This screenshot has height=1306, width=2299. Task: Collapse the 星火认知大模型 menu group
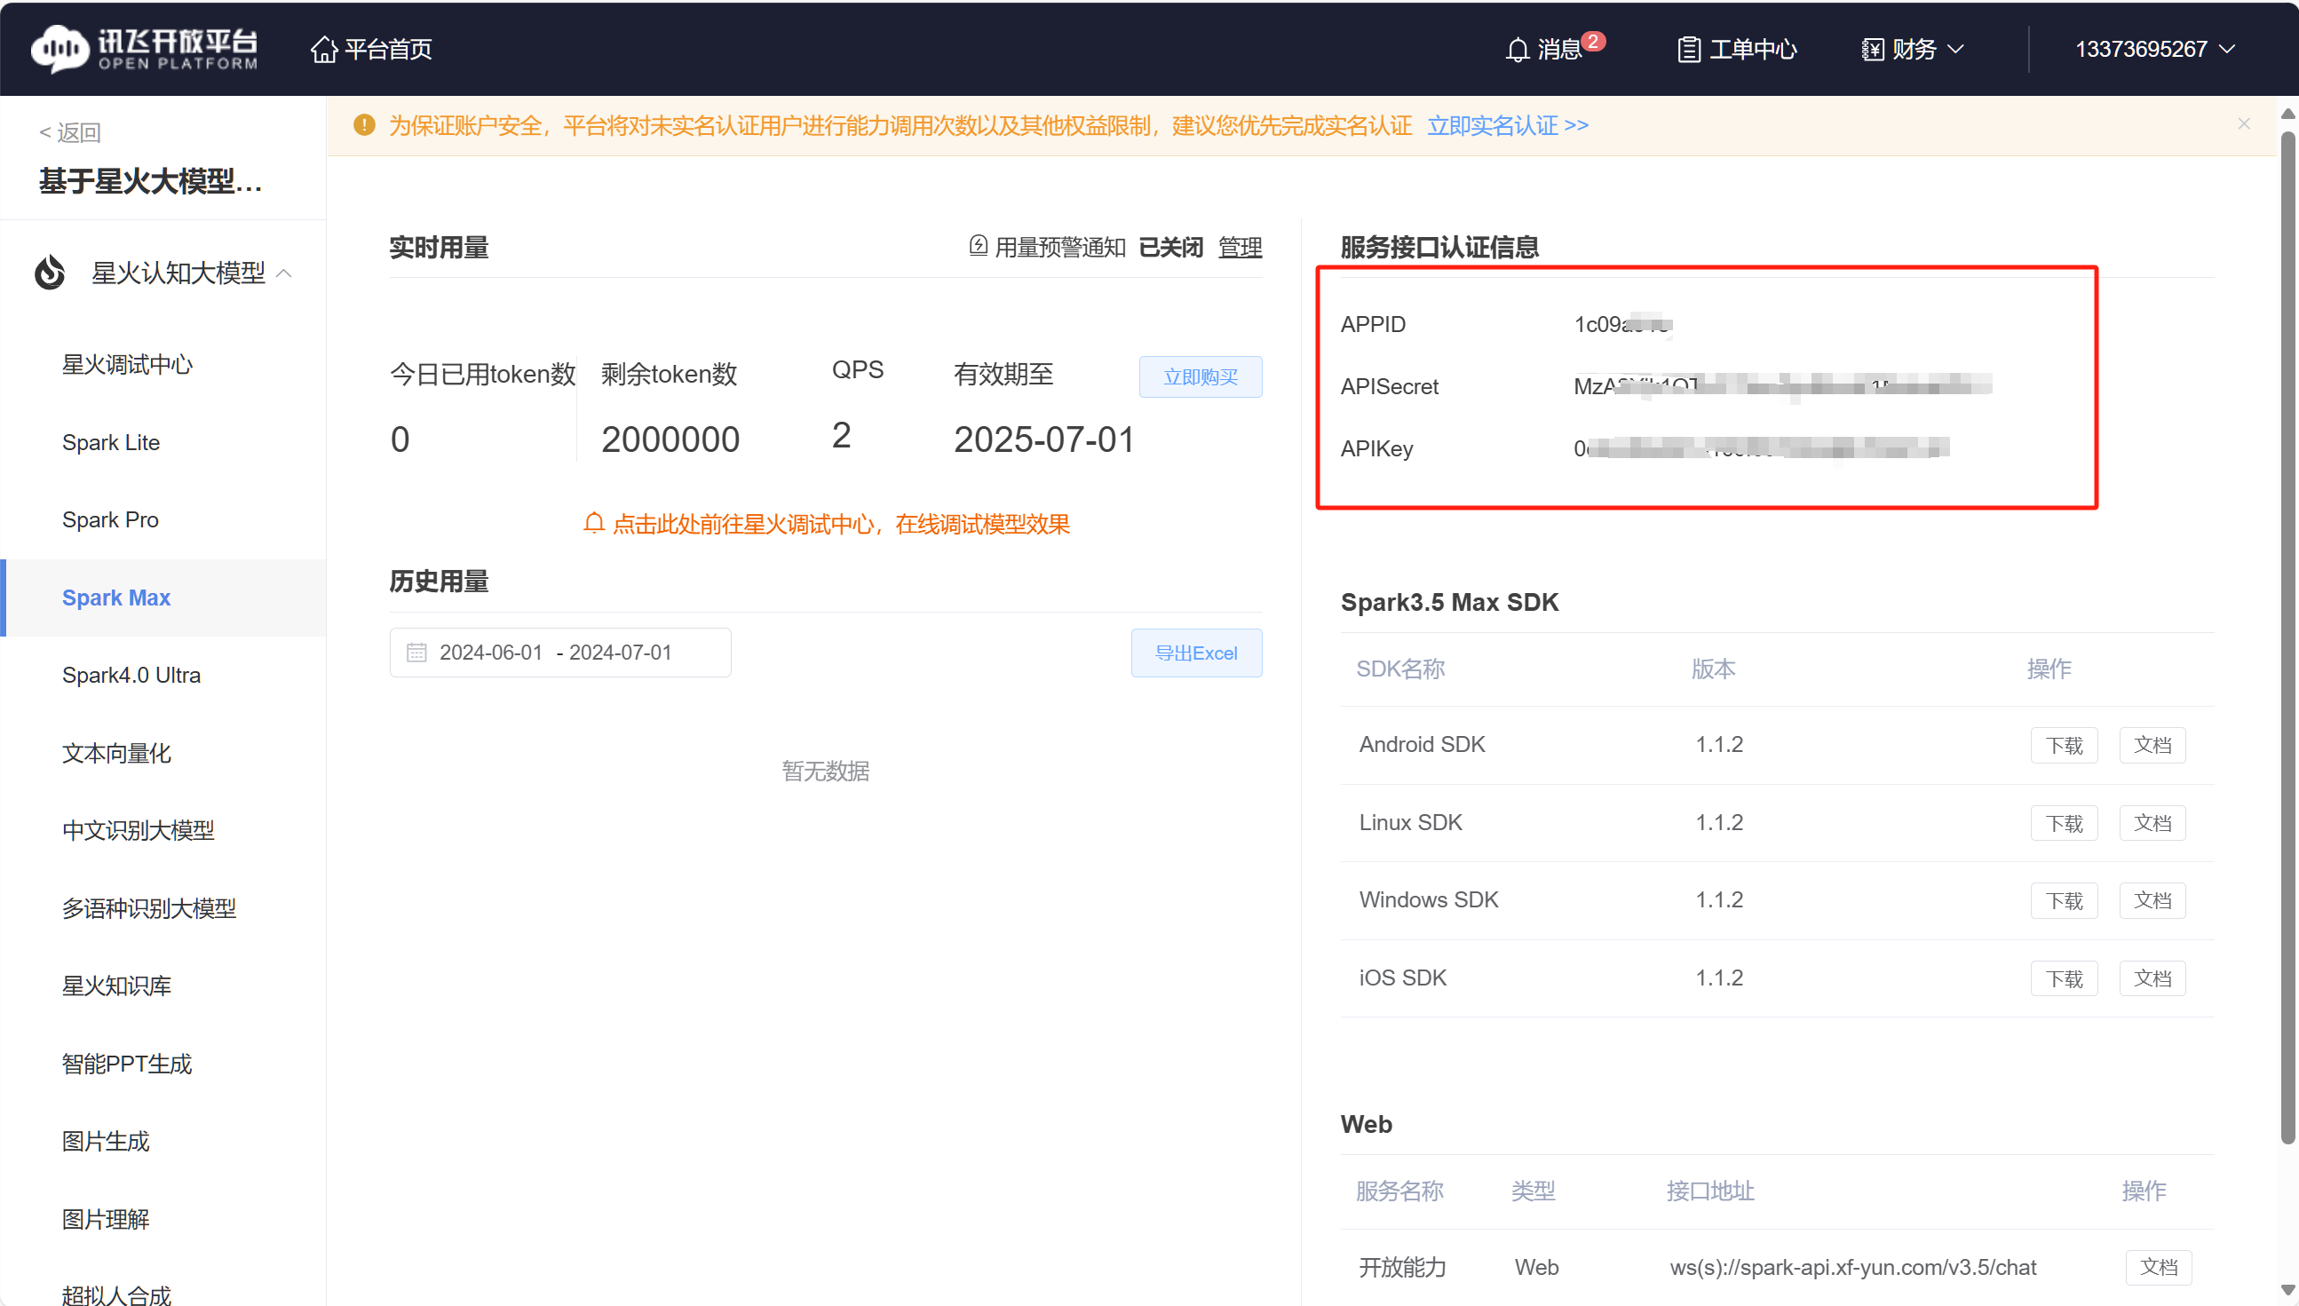(x=284, y=273)
